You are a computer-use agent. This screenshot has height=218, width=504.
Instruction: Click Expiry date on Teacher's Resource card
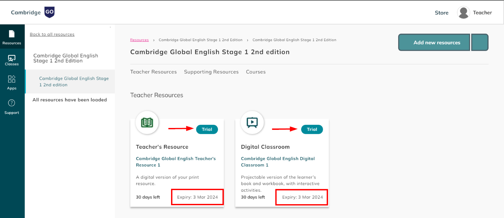(x=198, y=197)
